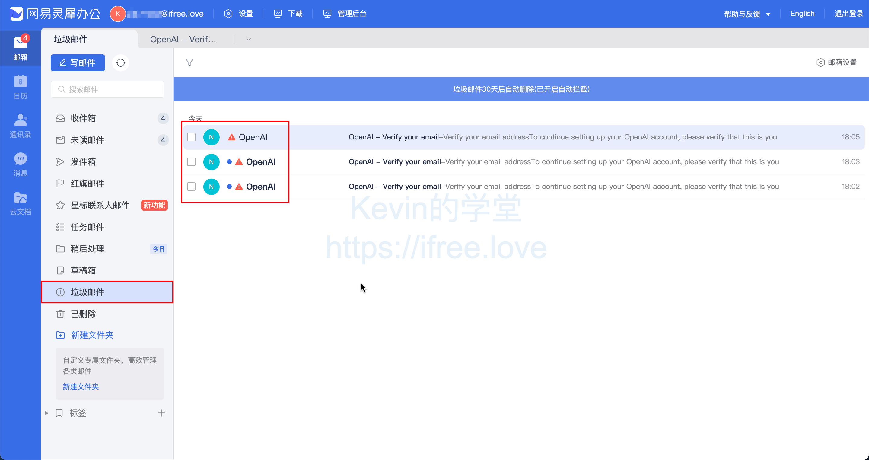Click the 18:03 OpenAI sender avatar
This screenshot has height=460, width=869.
pyautogui.click(x=211, y=162)
